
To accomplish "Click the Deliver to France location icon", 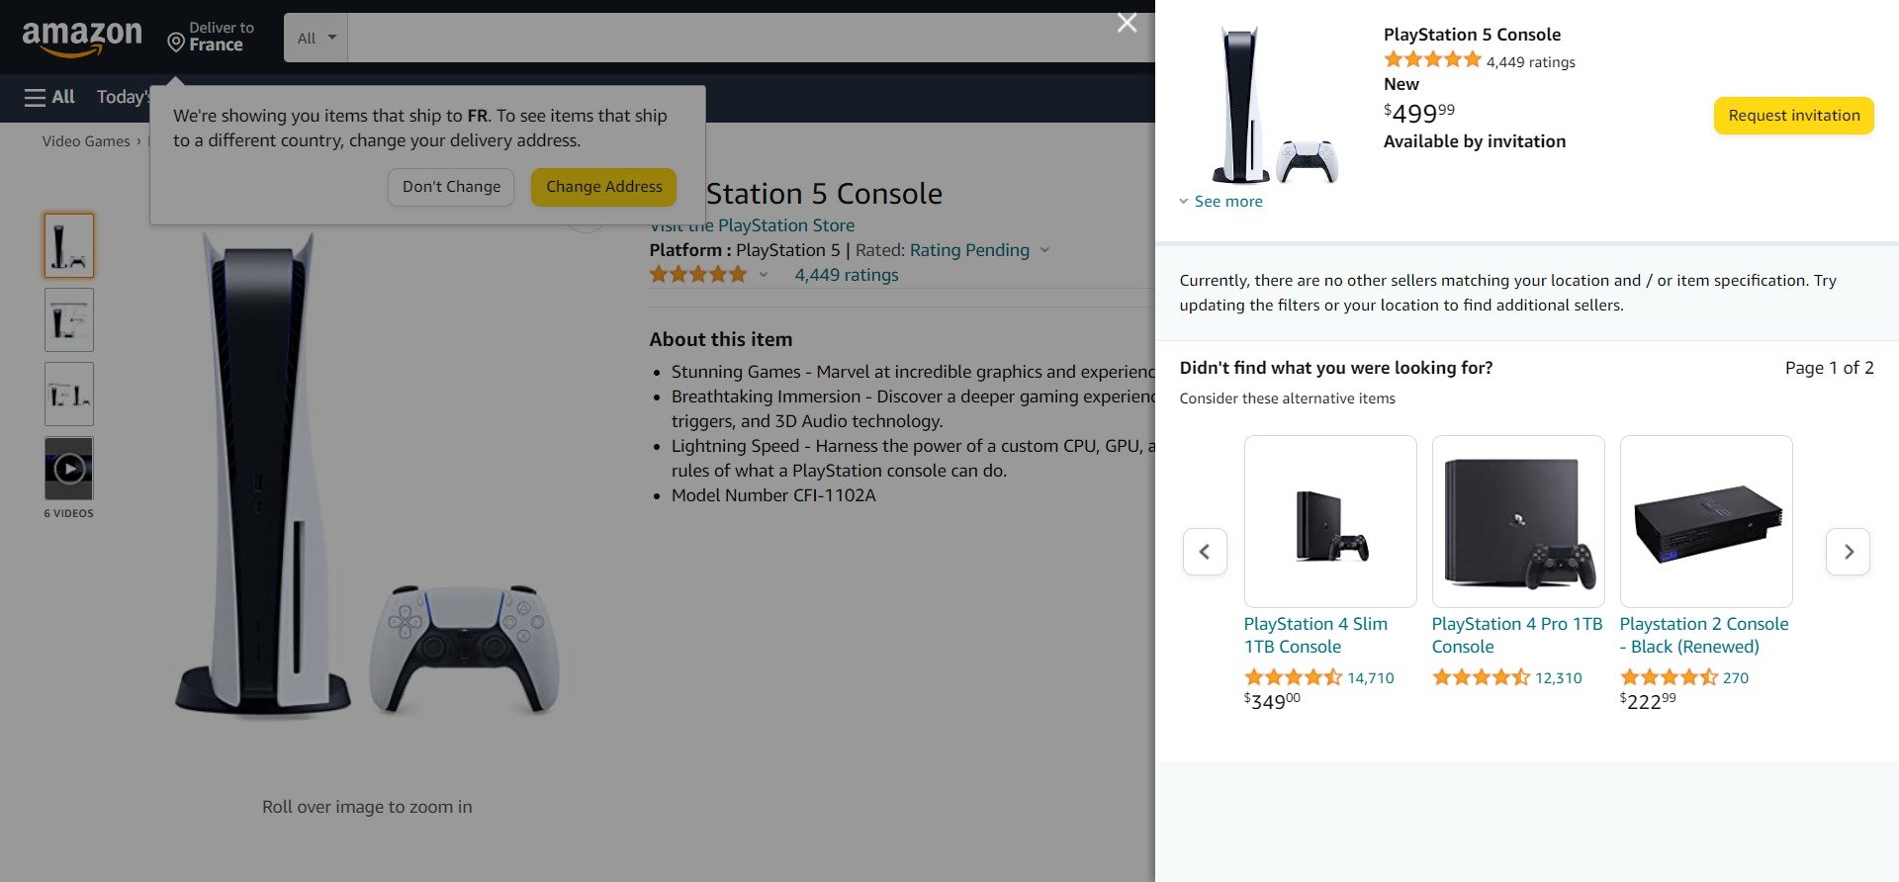I will click(176, 42).
